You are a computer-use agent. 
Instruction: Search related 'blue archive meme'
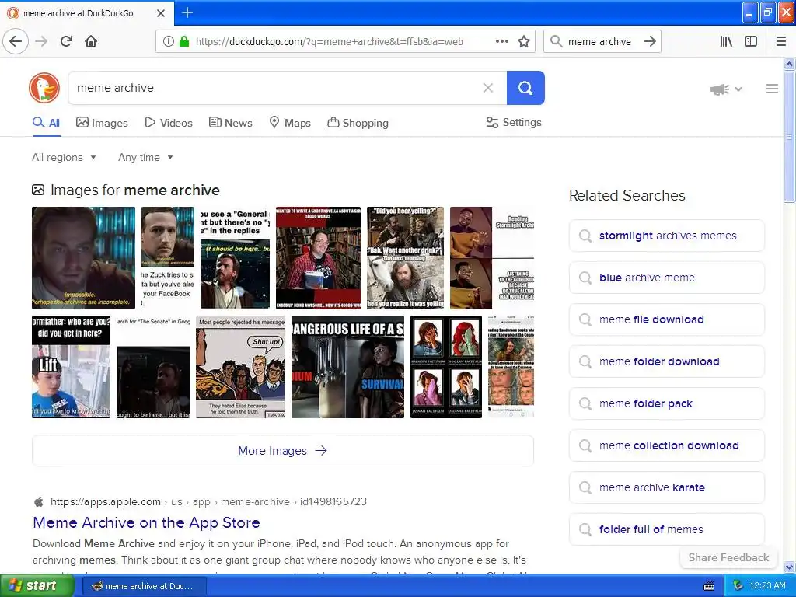click(666, 278)
